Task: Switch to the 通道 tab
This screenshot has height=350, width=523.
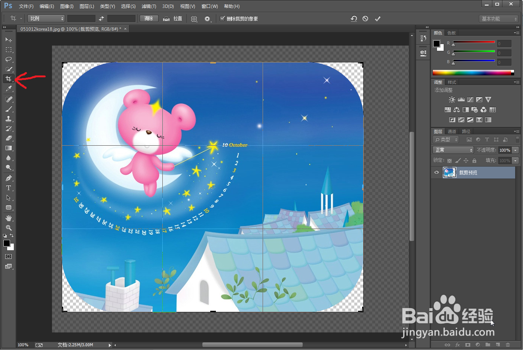Action: (x=452, y=131)
